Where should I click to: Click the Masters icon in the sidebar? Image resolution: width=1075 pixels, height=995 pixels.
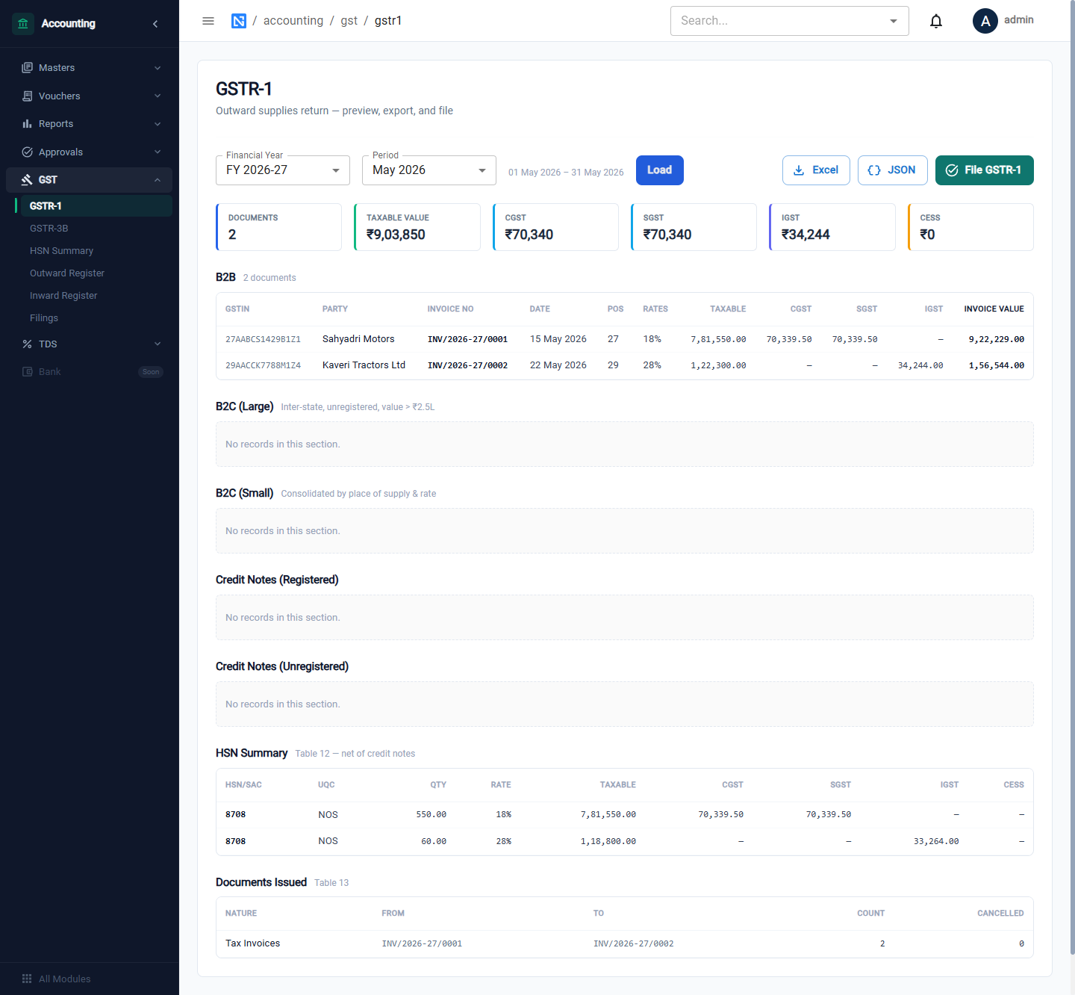click(x=28, y=68)
